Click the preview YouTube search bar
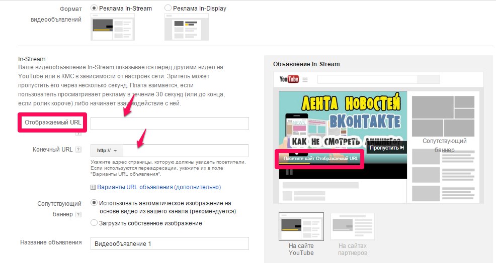Screen dimensions: 496x263 378,79
